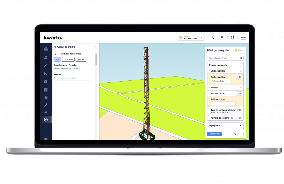
Task: Select the triangle ruler measurement icon
Action: (46, 73)
